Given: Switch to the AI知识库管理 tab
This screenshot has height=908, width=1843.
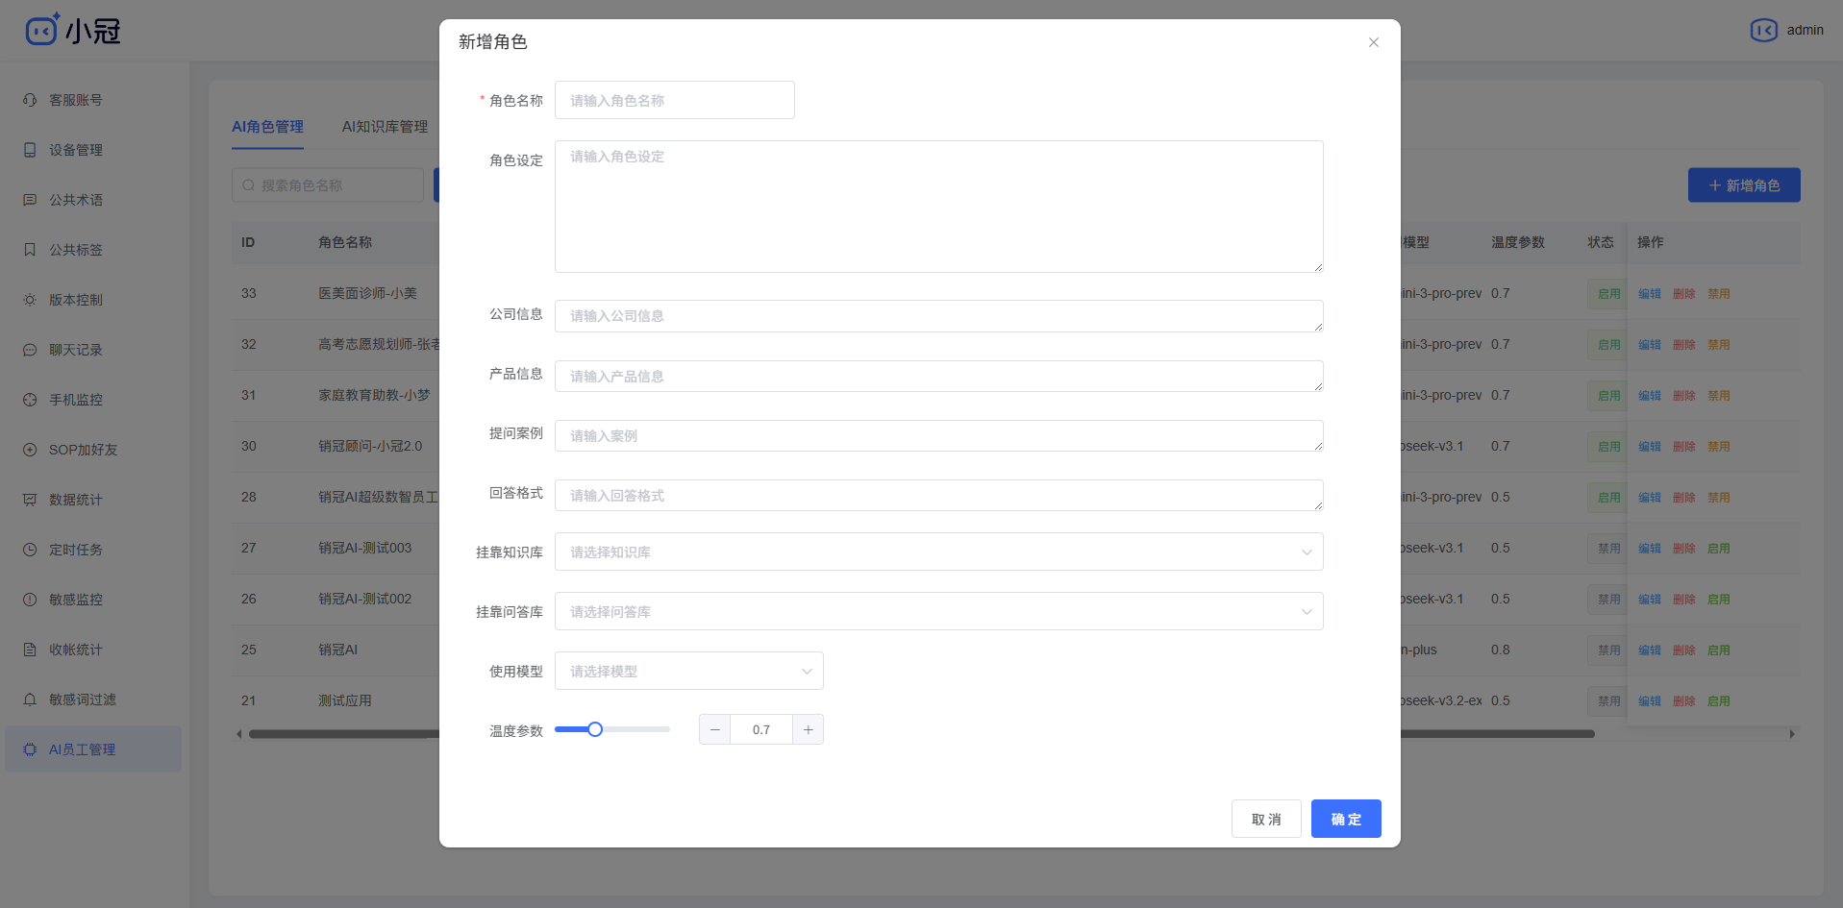Looking at the screenshot, I should pos(384,126).
